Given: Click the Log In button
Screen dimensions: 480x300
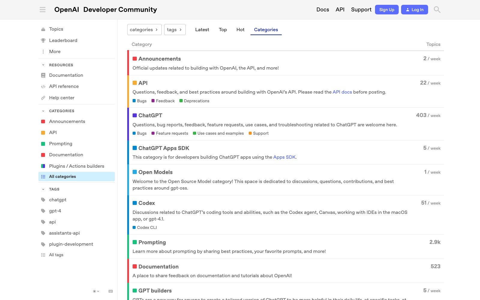Looking at the screenshot, I should pyautogui.click(x=415, y=10).
